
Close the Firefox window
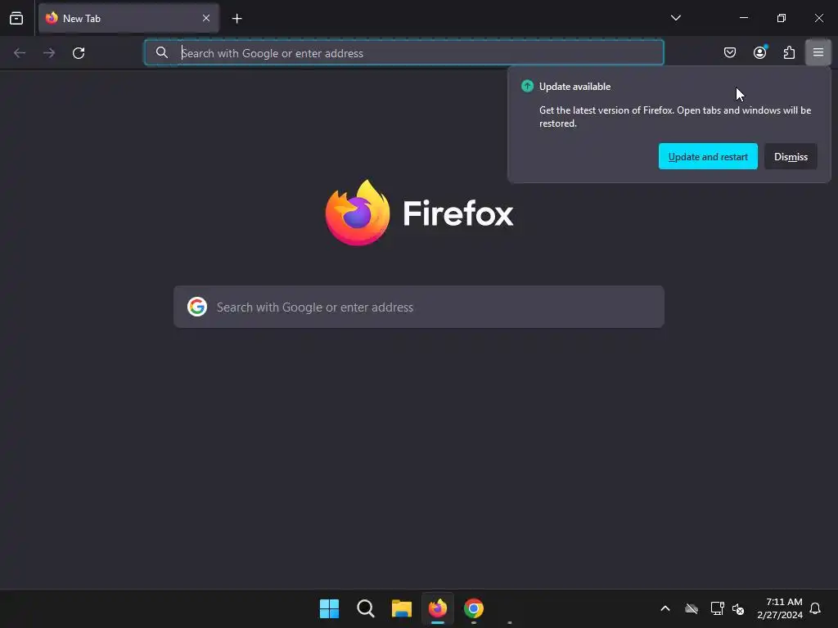click(x=818, y=18)
